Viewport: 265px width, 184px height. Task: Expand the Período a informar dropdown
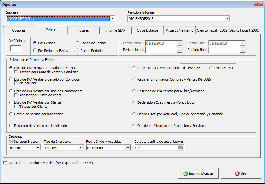click(227, 19)
